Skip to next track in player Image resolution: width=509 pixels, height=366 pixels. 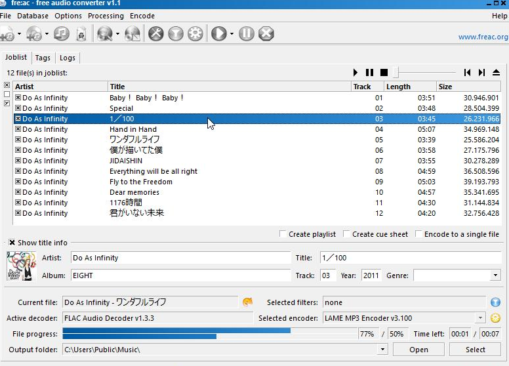click(481, 72)
